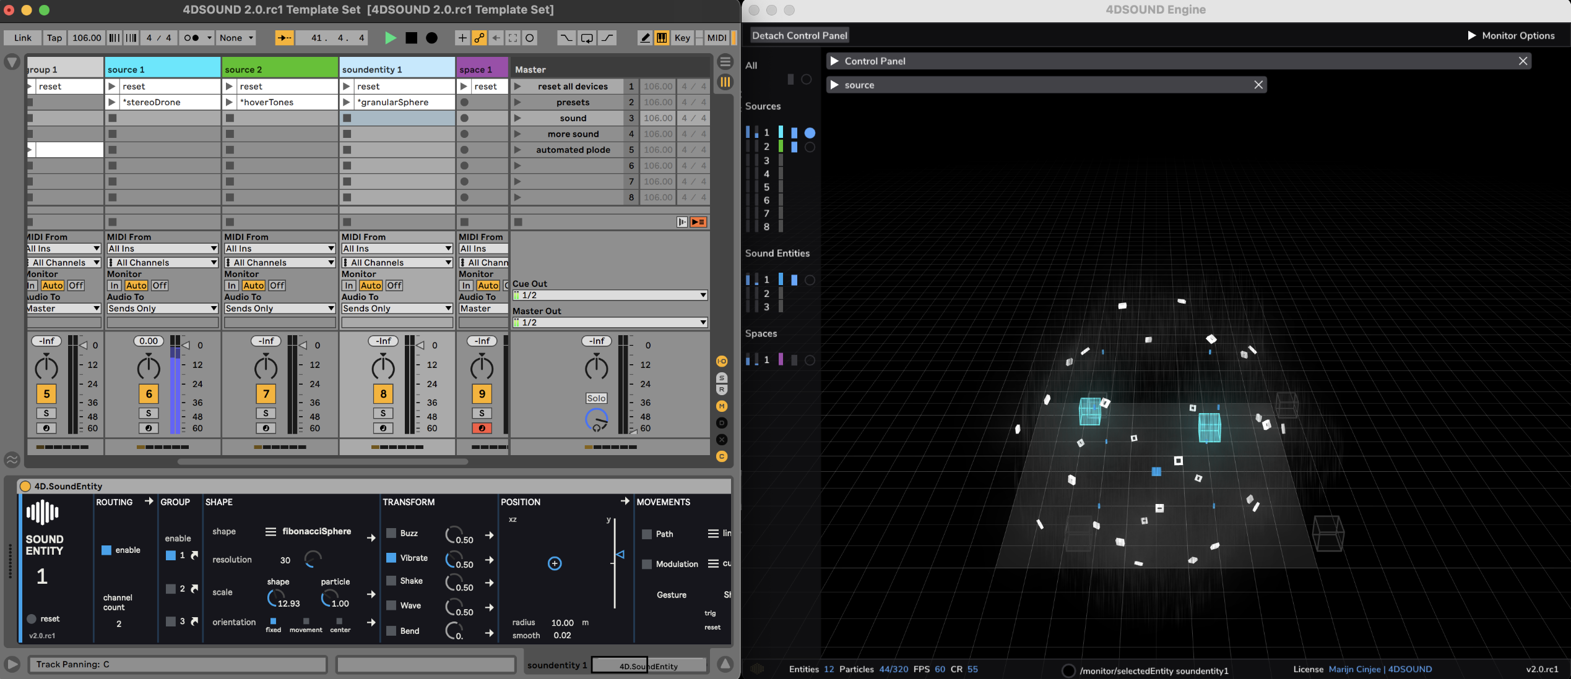This screenshot has width=1571, height=679.
Task: Open the fibonacciSphere shape menu
Action: pos(308,532)
